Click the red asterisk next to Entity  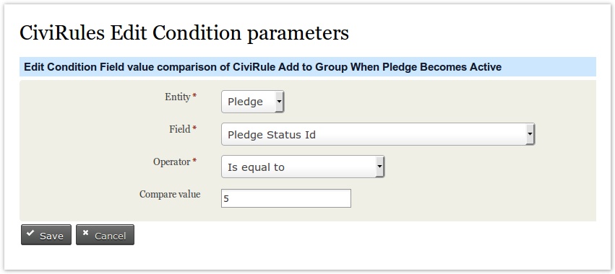pyautogui.click(x=194, y=97)
